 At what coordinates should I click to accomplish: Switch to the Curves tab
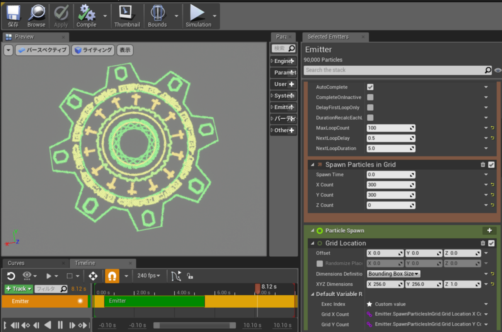pos(16,263)
